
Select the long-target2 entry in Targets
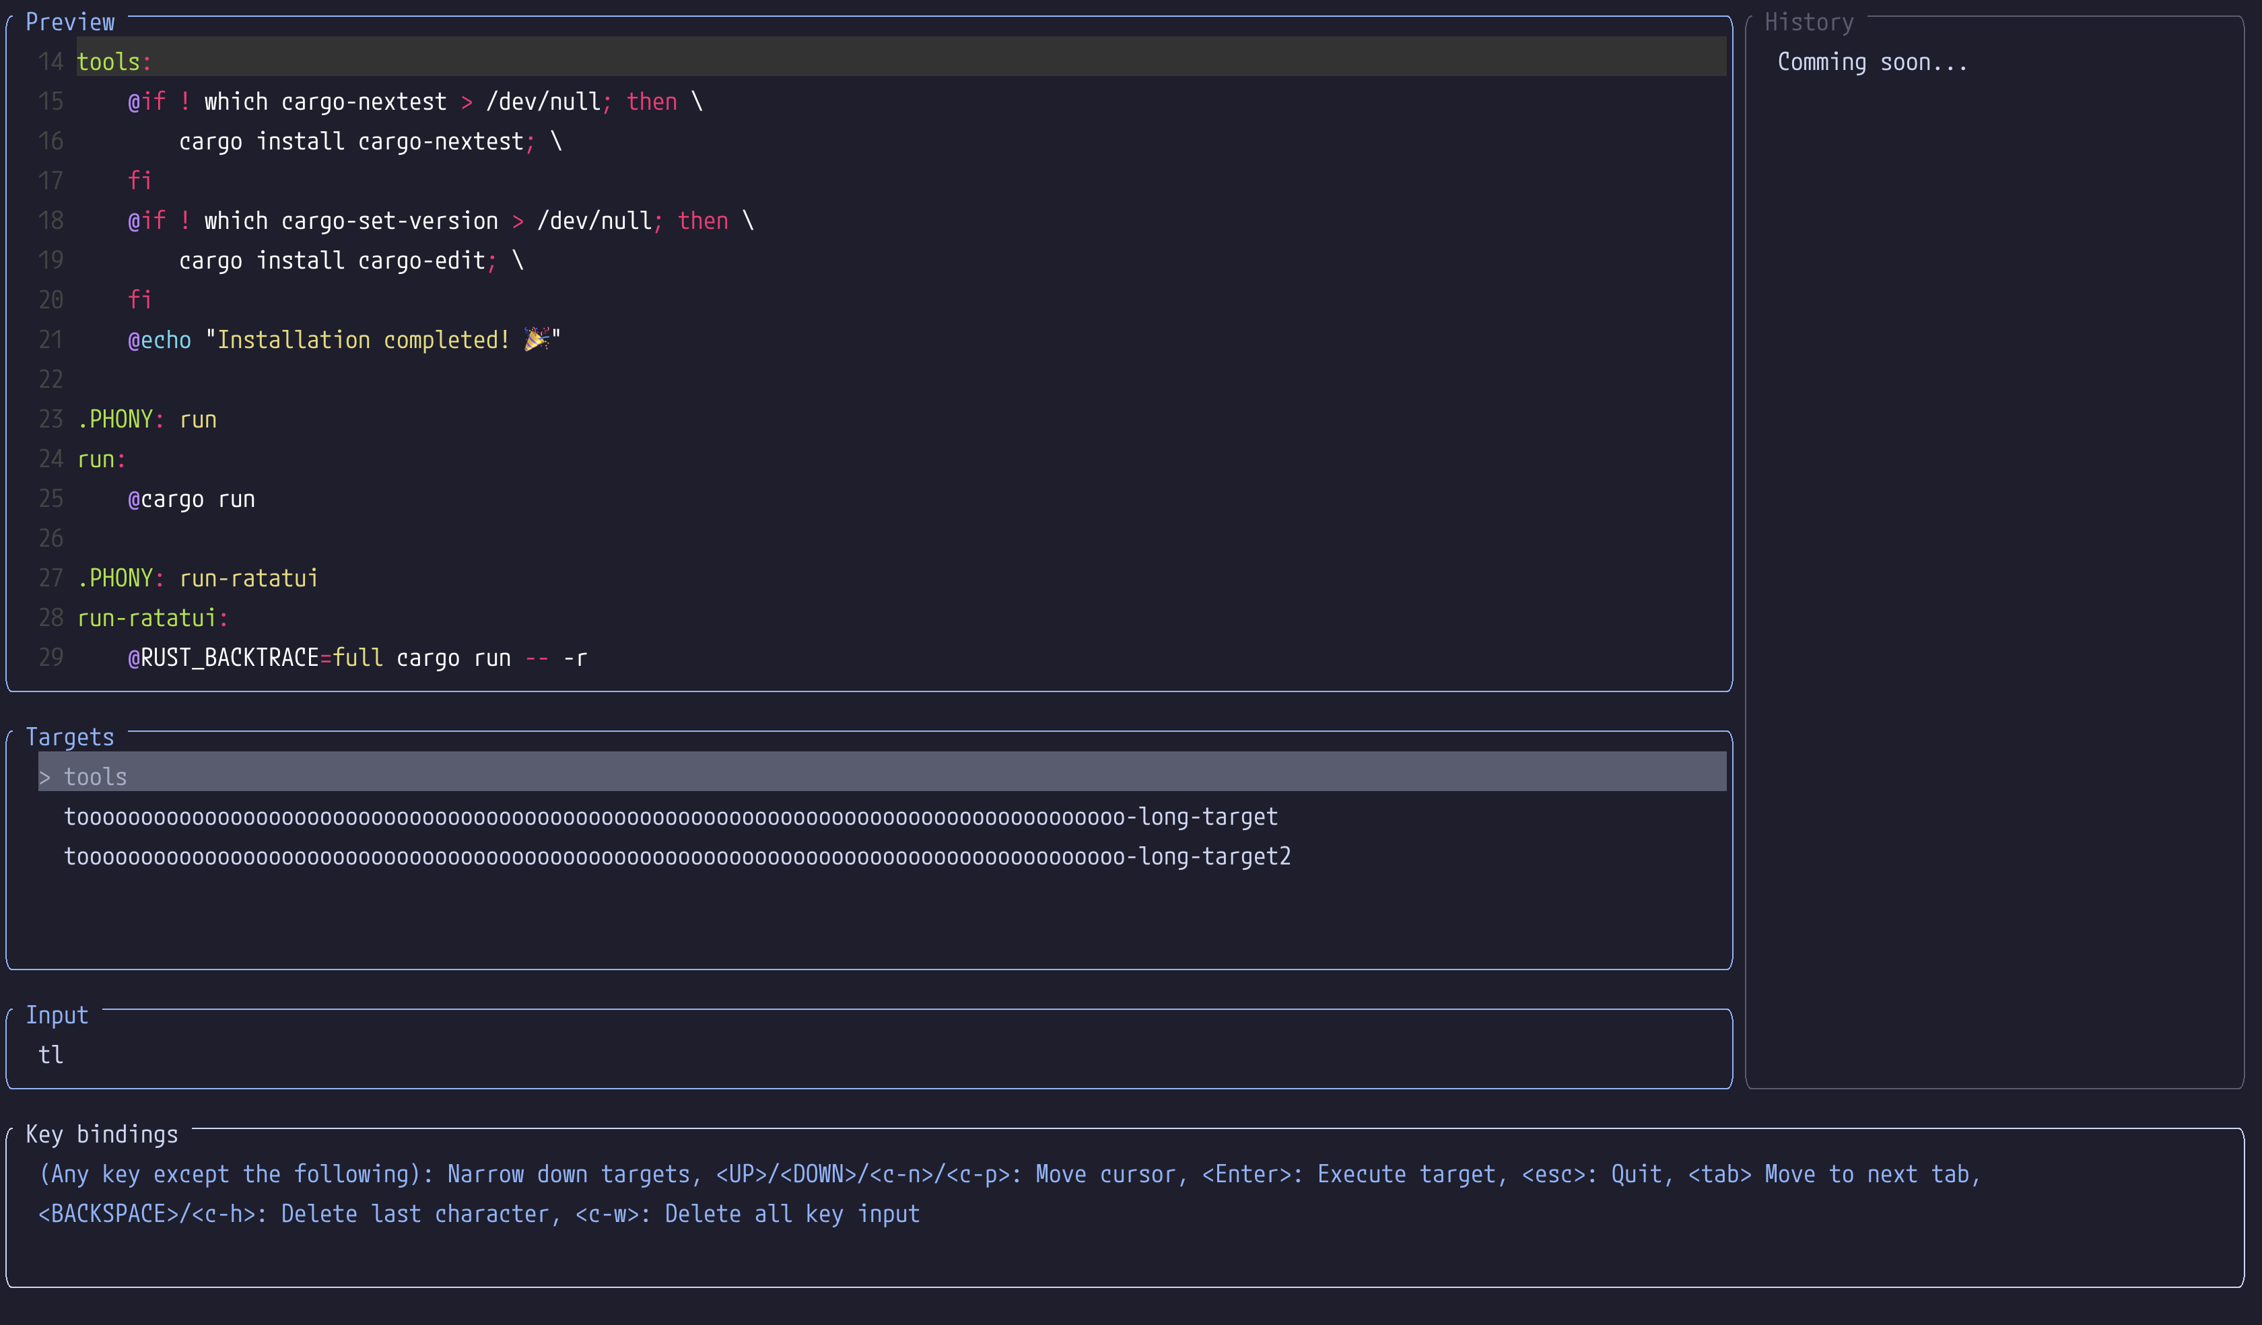tap(677, 856)
